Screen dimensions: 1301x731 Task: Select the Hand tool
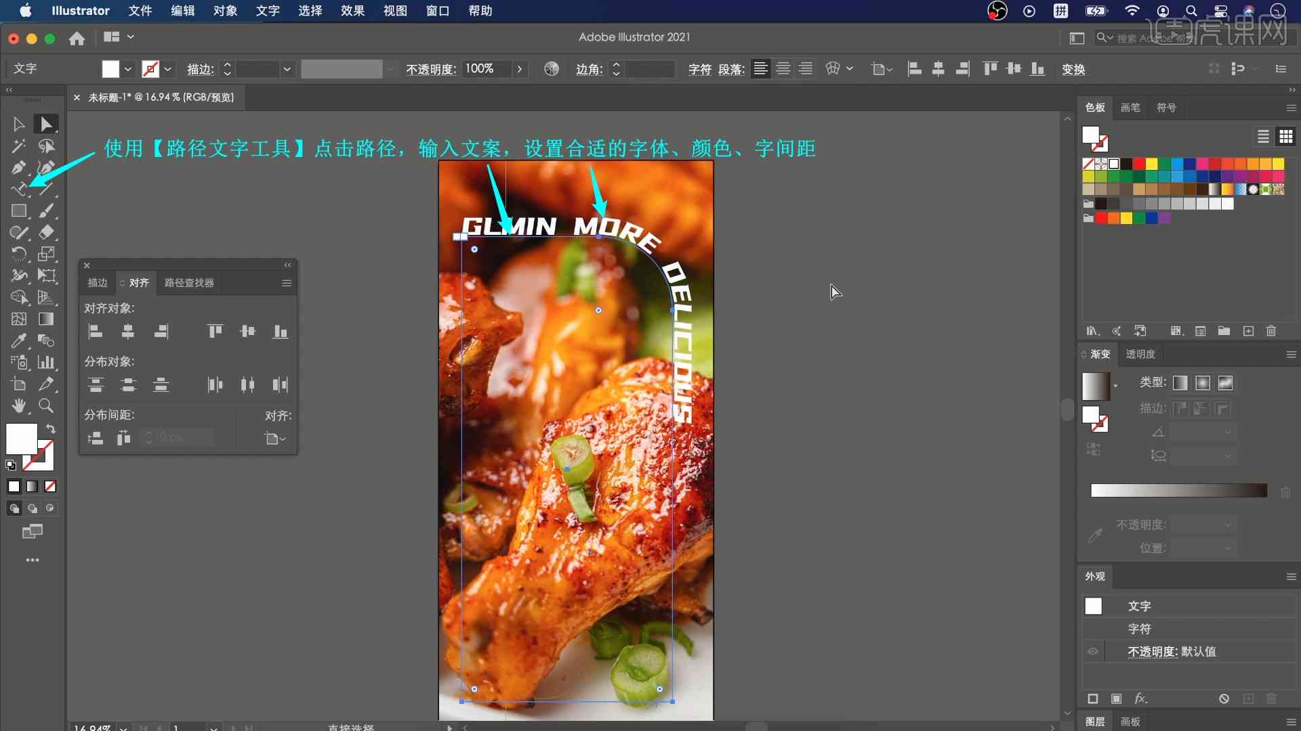point(19,405)
